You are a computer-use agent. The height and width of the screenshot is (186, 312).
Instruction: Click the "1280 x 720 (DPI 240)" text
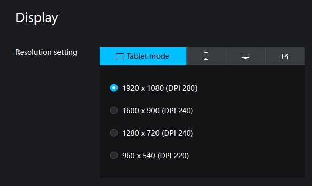click(x=158, y=133)
